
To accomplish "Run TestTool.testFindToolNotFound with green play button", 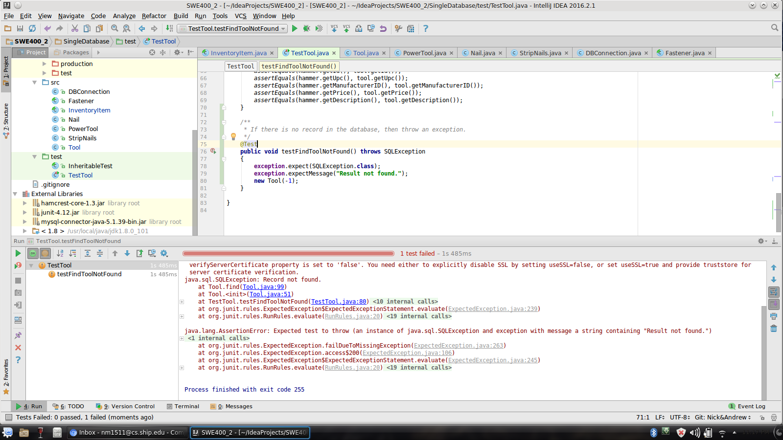I will pyautogui.click(x=295, y=28).
